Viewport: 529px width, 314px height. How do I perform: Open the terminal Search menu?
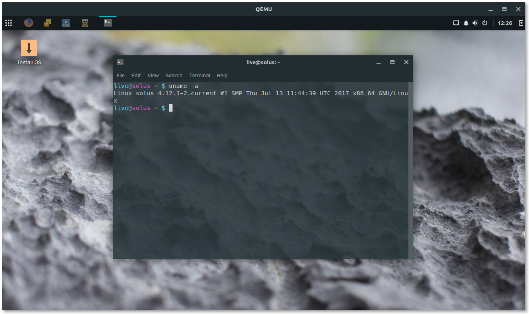(x=174, y=76)
